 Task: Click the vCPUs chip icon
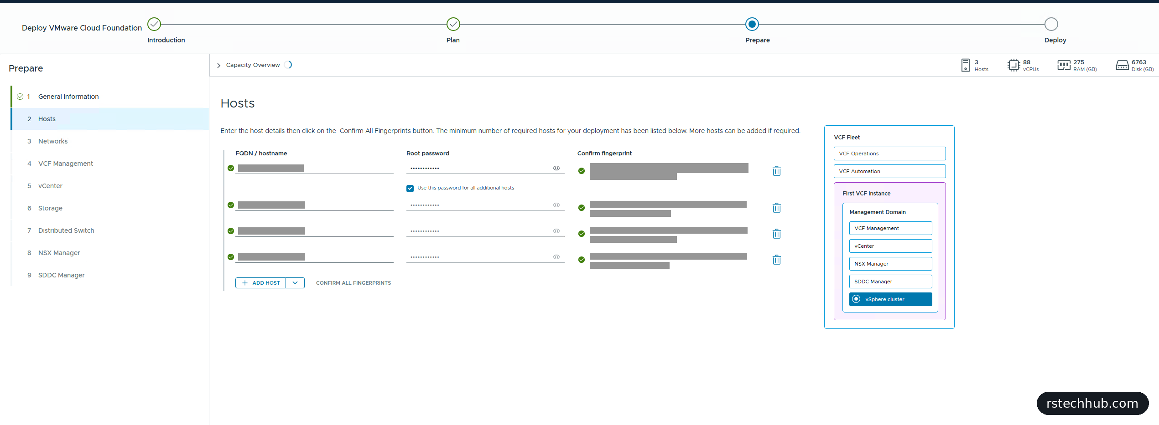click(x=1013, y=65)
